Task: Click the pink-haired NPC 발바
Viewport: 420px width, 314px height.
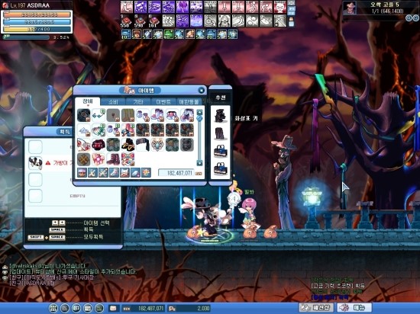Action: coord(249,213)
